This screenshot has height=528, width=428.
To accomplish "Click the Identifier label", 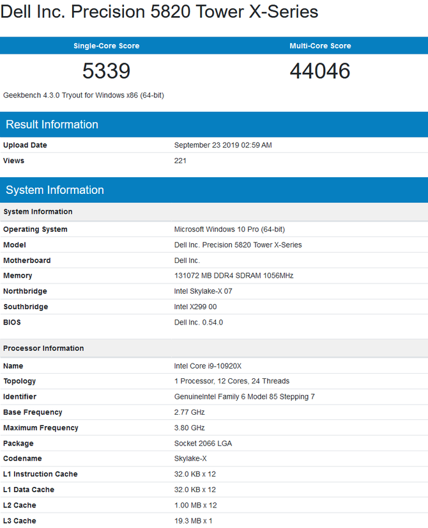I will point(20,397).
